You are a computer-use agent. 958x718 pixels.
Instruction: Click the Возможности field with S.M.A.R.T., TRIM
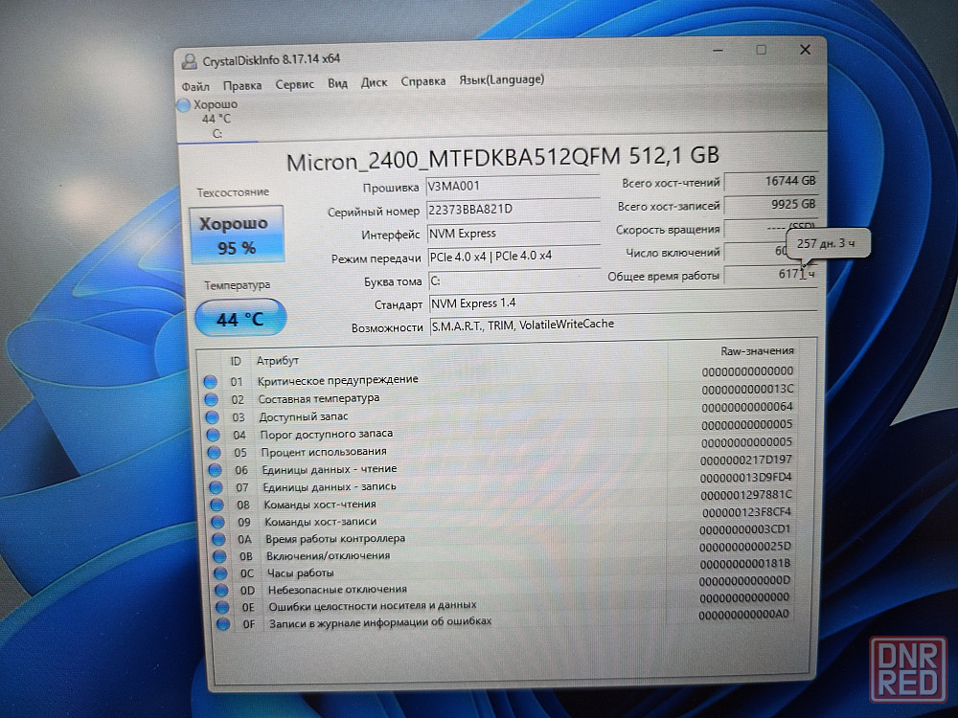624,325
